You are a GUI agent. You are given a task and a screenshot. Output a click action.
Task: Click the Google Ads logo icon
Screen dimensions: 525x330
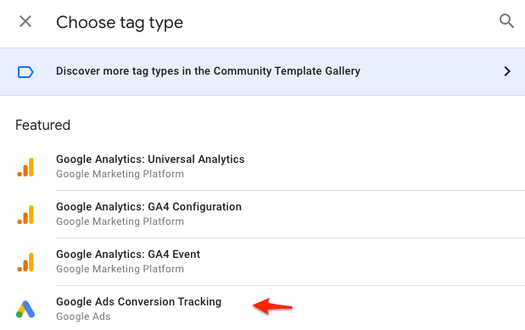(25, 310)
